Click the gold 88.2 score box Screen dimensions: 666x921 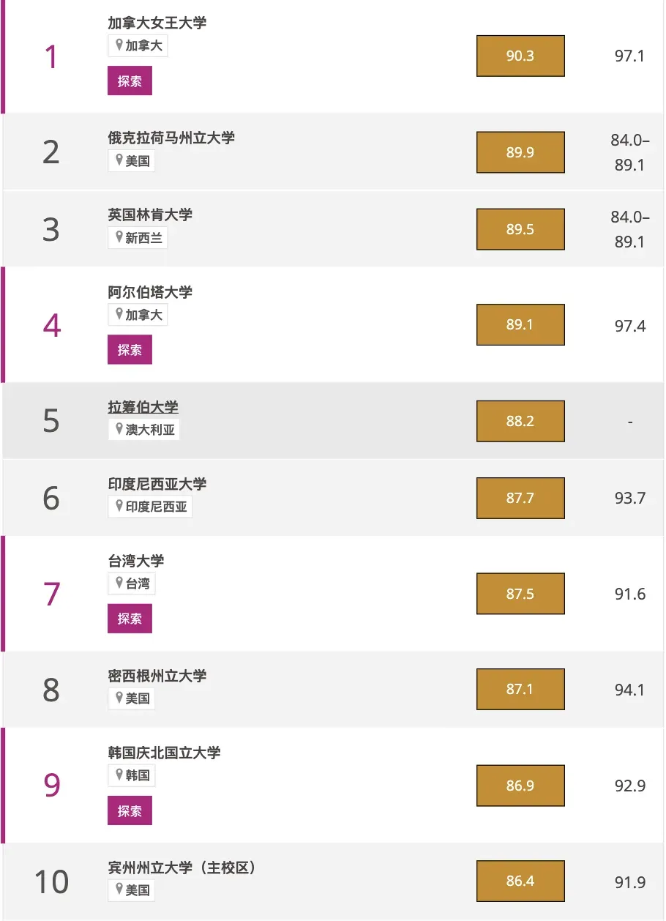(520, 421)
